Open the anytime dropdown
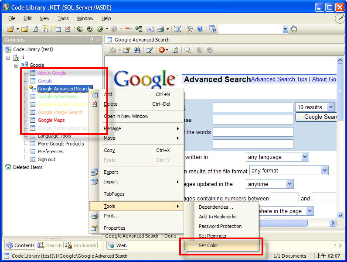The image size is (347, 262). click(x=289, y=184)
